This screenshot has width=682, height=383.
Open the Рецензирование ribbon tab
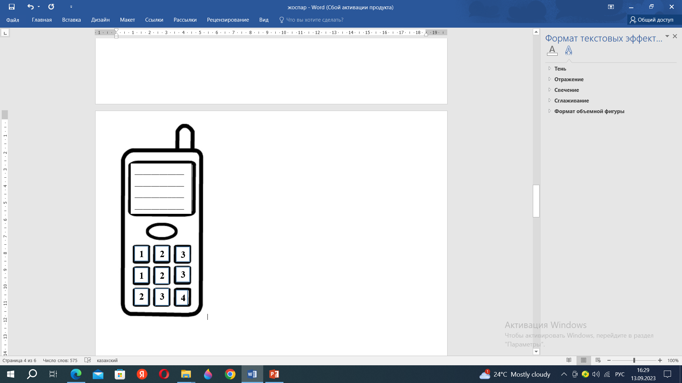[x=228, y=20]
